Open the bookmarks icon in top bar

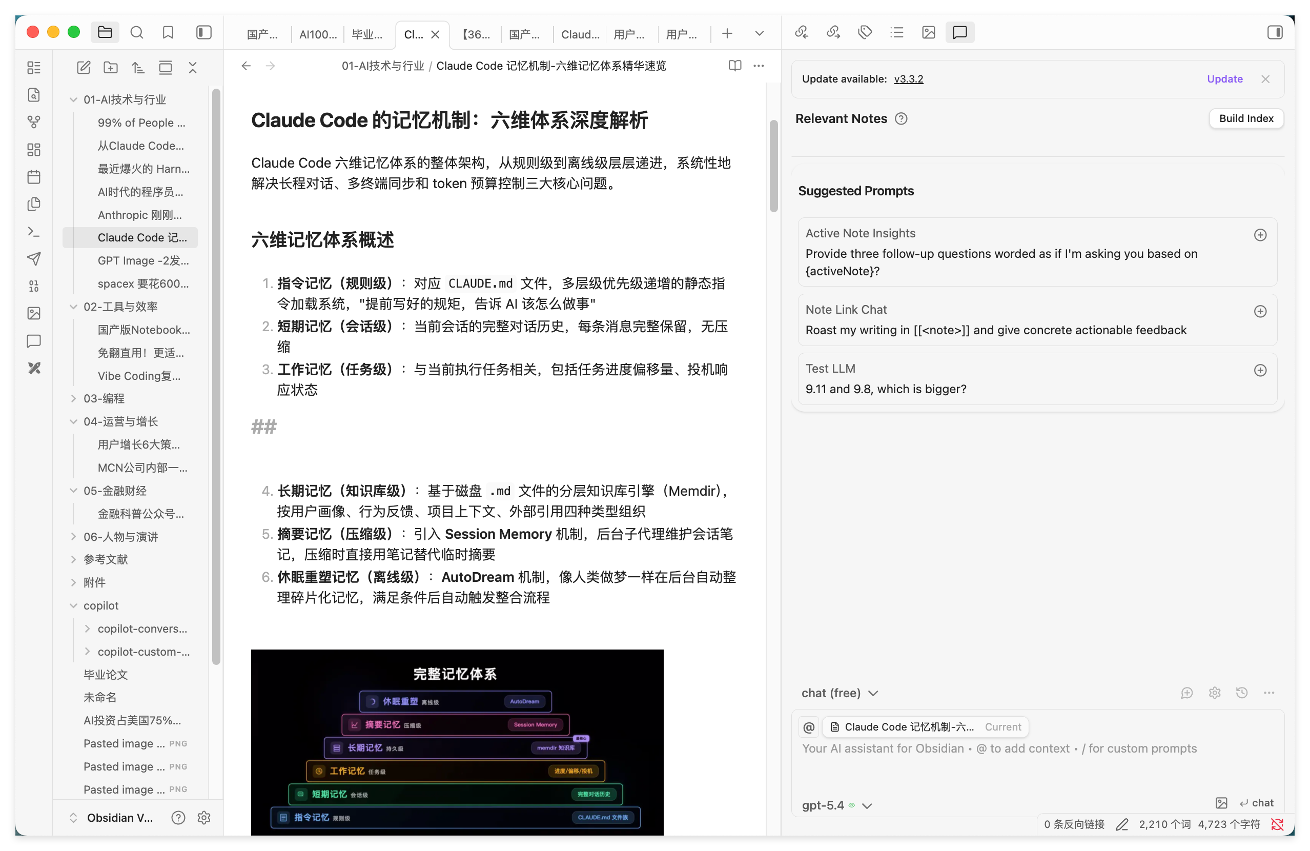point(169,32)
